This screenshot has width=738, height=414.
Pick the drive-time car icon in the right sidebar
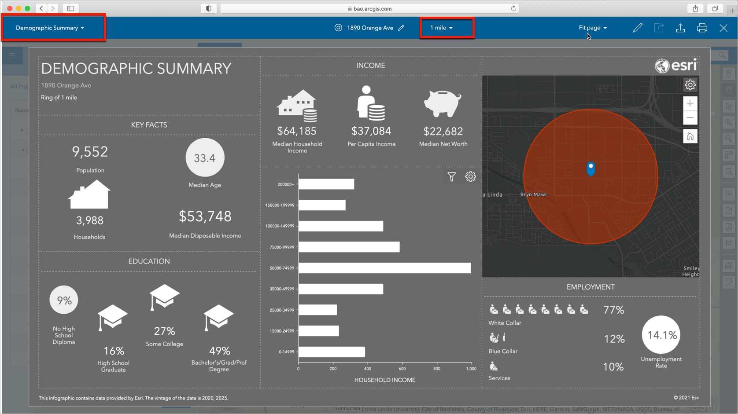729,266
